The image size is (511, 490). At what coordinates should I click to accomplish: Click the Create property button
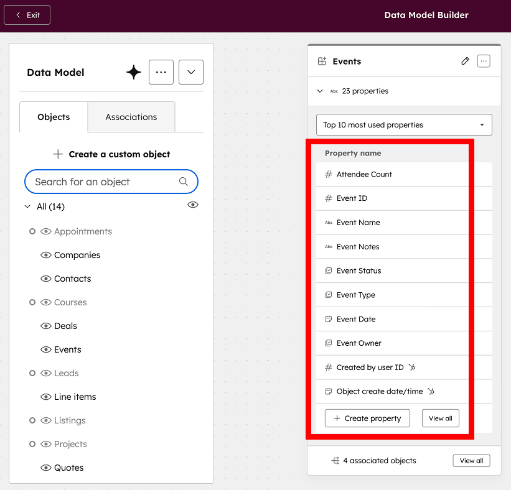coord(367,418)
